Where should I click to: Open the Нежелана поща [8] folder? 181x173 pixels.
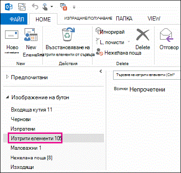tap(31, 158)
